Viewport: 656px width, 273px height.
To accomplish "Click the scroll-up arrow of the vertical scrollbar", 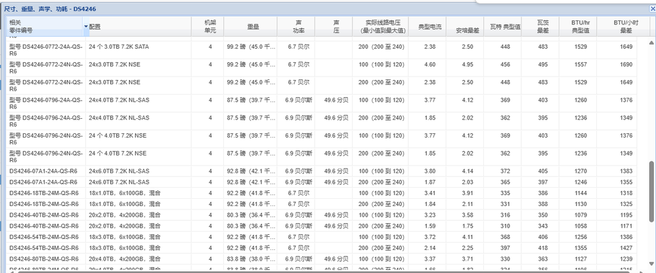I will click(651, 42).
